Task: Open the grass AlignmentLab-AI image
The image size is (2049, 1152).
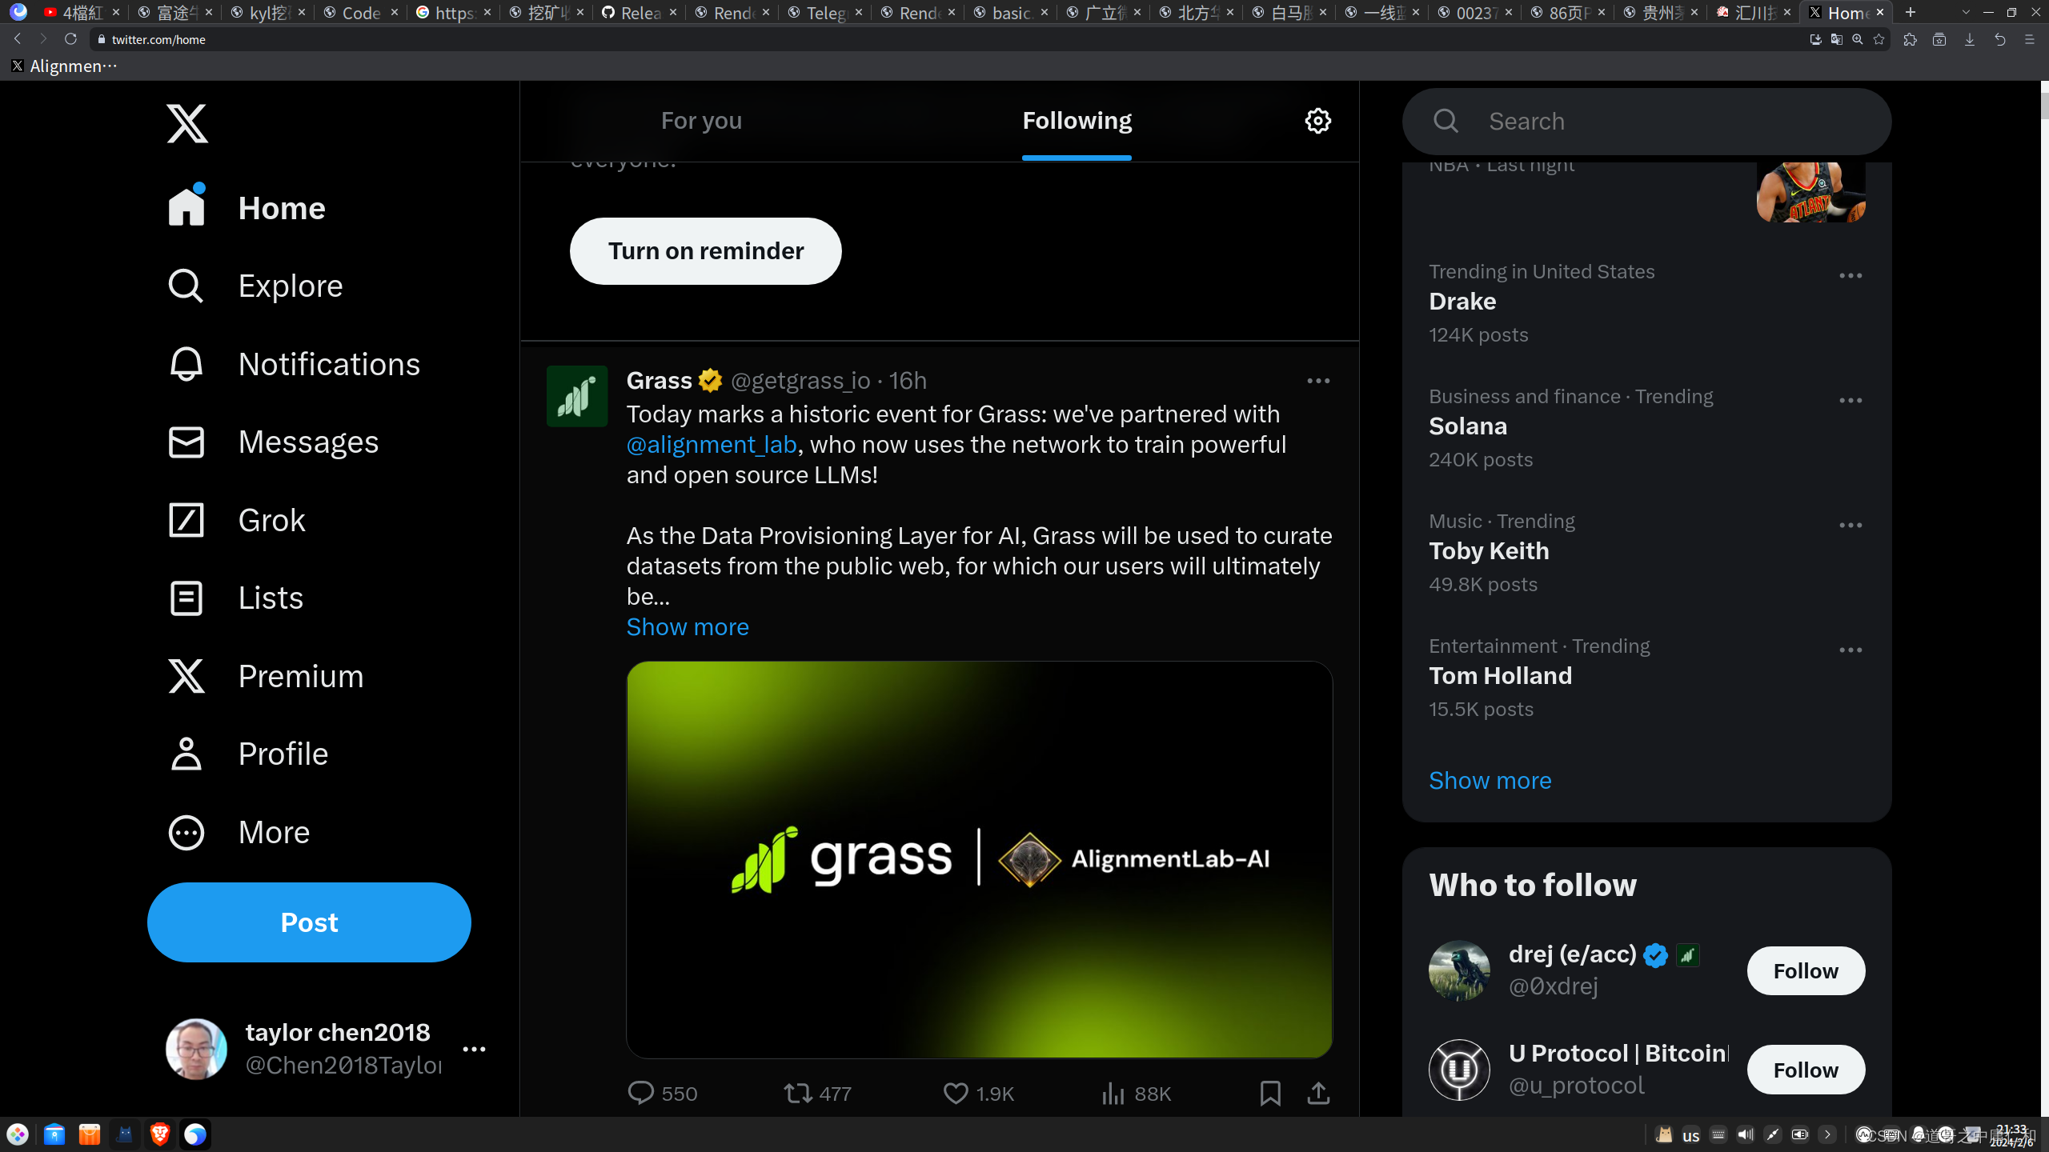Action: coord(979,859)
